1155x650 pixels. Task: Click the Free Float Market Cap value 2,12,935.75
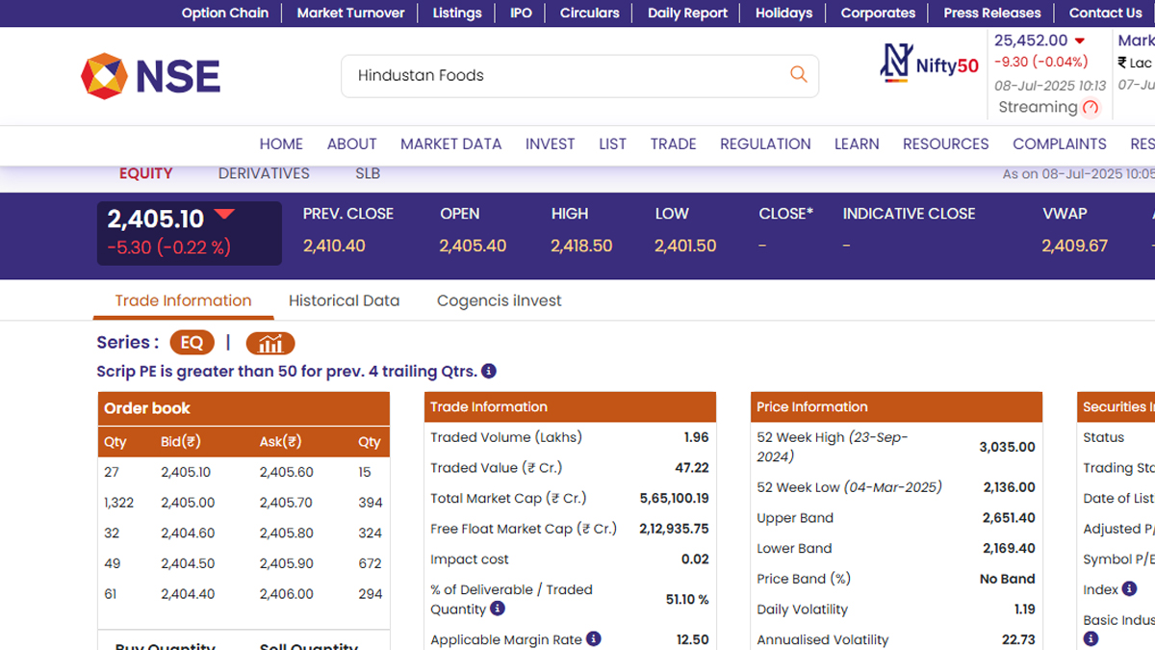coord(675,529)
